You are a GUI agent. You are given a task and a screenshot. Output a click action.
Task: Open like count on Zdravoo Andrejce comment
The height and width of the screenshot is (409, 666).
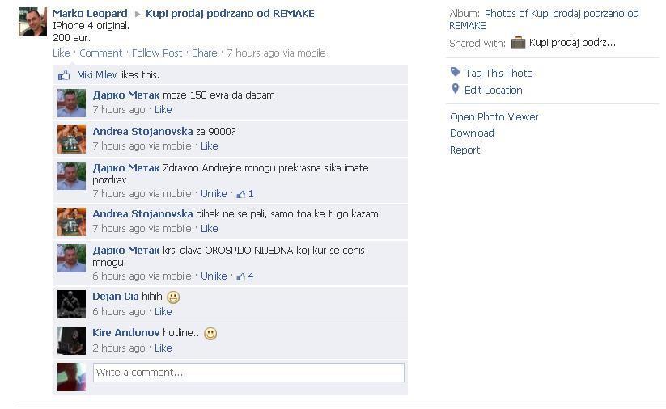[245, 194]
